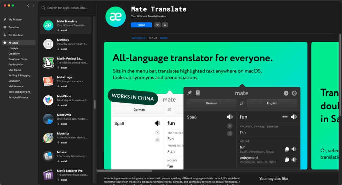Click the Mosaic app name

coord(62,152)
